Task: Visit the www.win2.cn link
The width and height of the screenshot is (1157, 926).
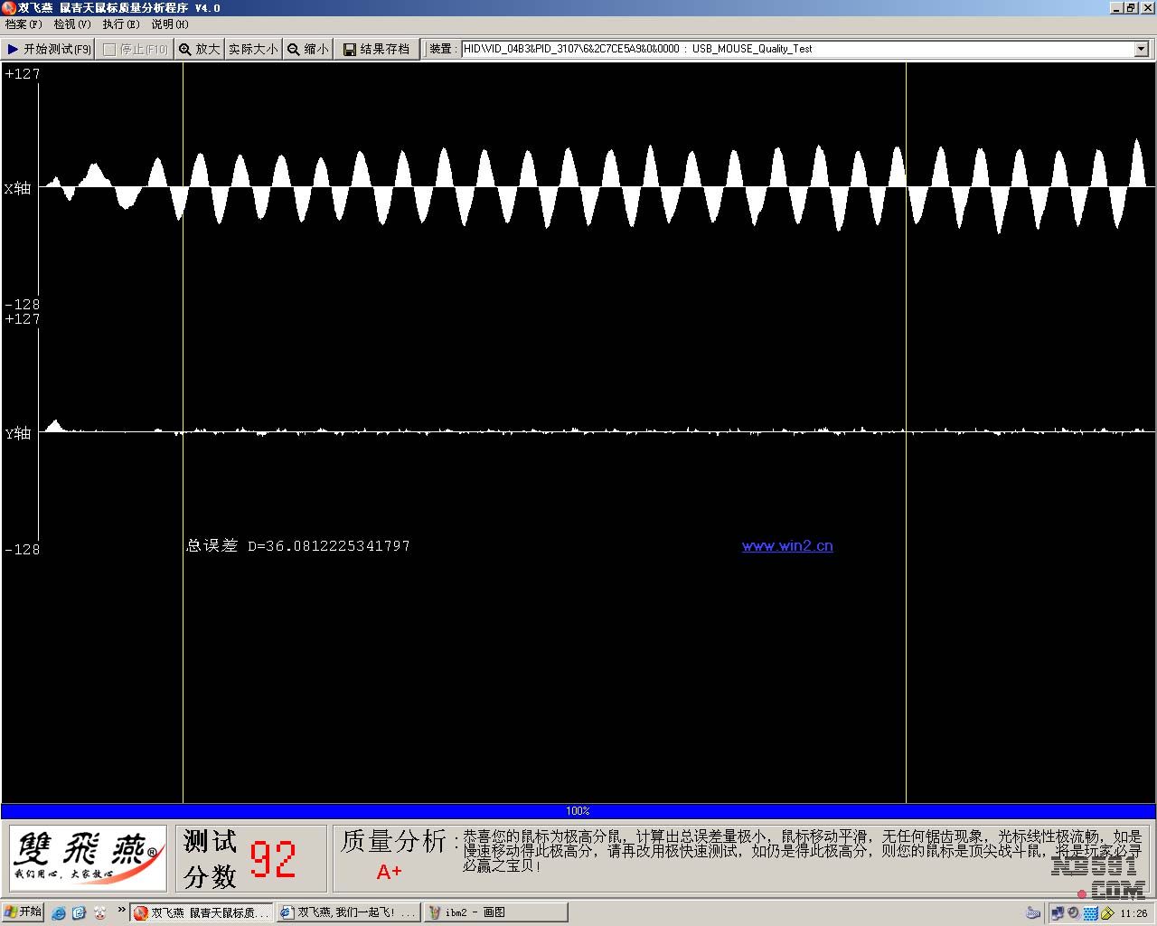Action: (786, 546)
